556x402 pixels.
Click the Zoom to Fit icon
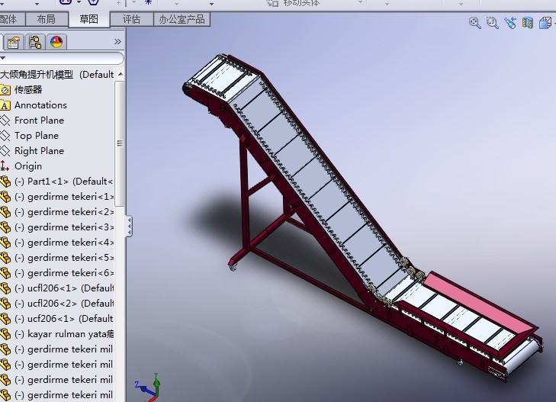tap(474, 24)
